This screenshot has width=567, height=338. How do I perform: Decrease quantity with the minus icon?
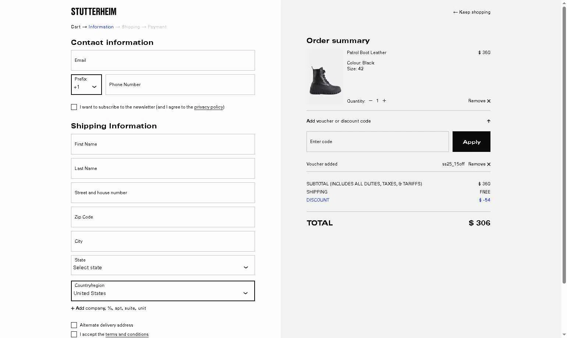[371, 101]
